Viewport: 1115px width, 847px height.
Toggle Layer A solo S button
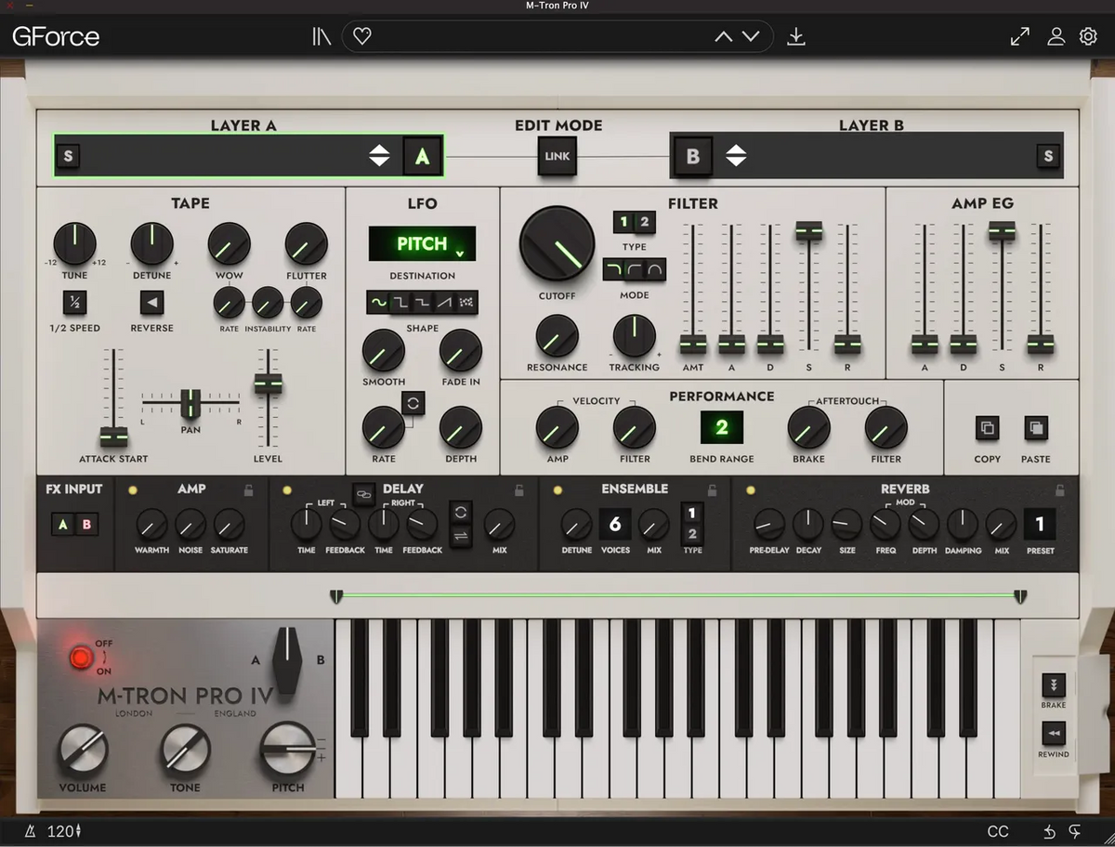point(67,156)
